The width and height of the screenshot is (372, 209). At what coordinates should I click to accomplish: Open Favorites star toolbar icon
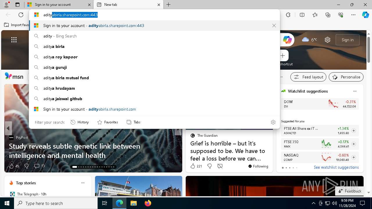click(315, 15)
